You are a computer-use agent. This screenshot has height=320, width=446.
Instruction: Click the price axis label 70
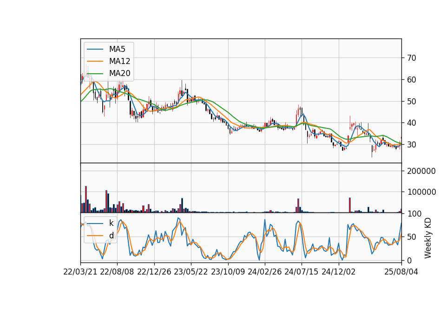(412, 58)
